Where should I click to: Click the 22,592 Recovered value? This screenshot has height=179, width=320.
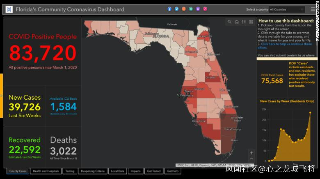25,150
